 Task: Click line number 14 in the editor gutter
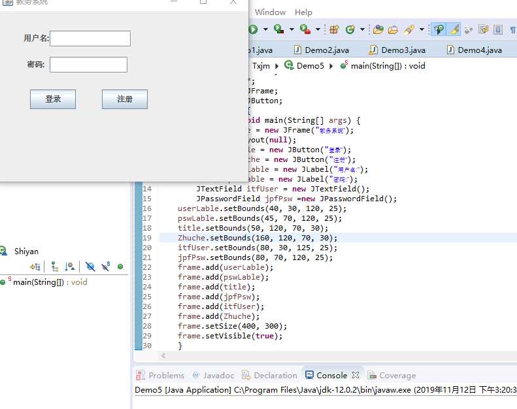(x=147, y=189)
